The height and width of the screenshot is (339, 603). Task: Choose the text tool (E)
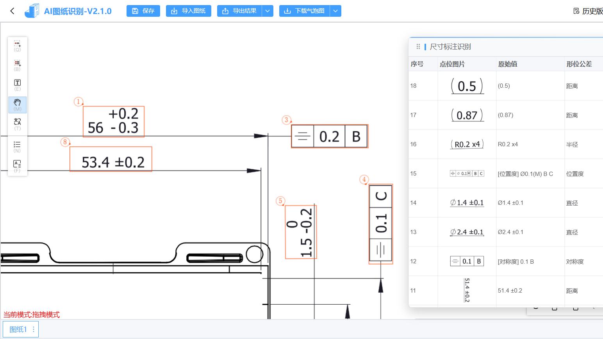[18, 85]
